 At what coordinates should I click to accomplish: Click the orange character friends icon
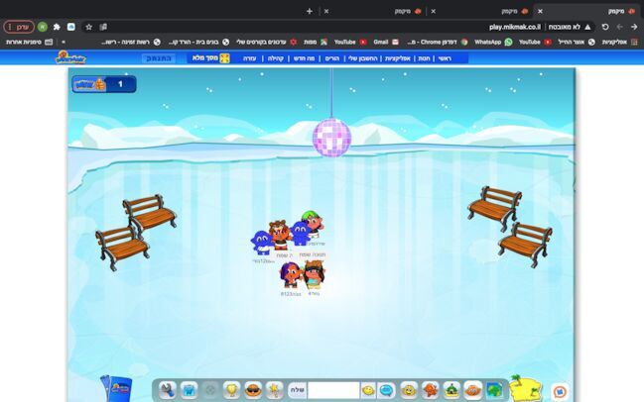tap(430, 390)
